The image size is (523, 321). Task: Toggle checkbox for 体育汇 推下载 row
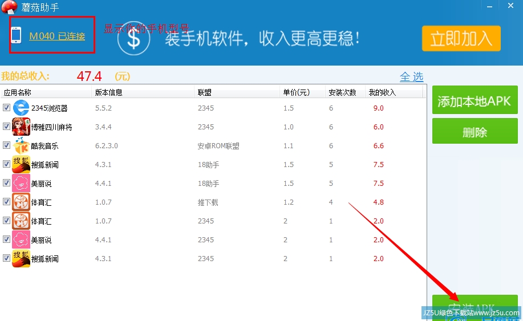pyautogui.click(x=6, y=202)
